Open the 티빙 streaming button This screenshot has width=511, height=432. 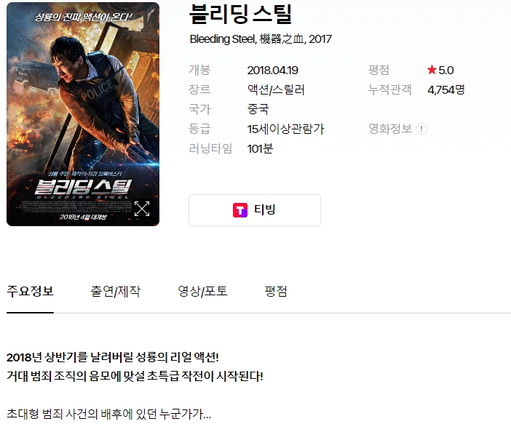coord(255,210)
